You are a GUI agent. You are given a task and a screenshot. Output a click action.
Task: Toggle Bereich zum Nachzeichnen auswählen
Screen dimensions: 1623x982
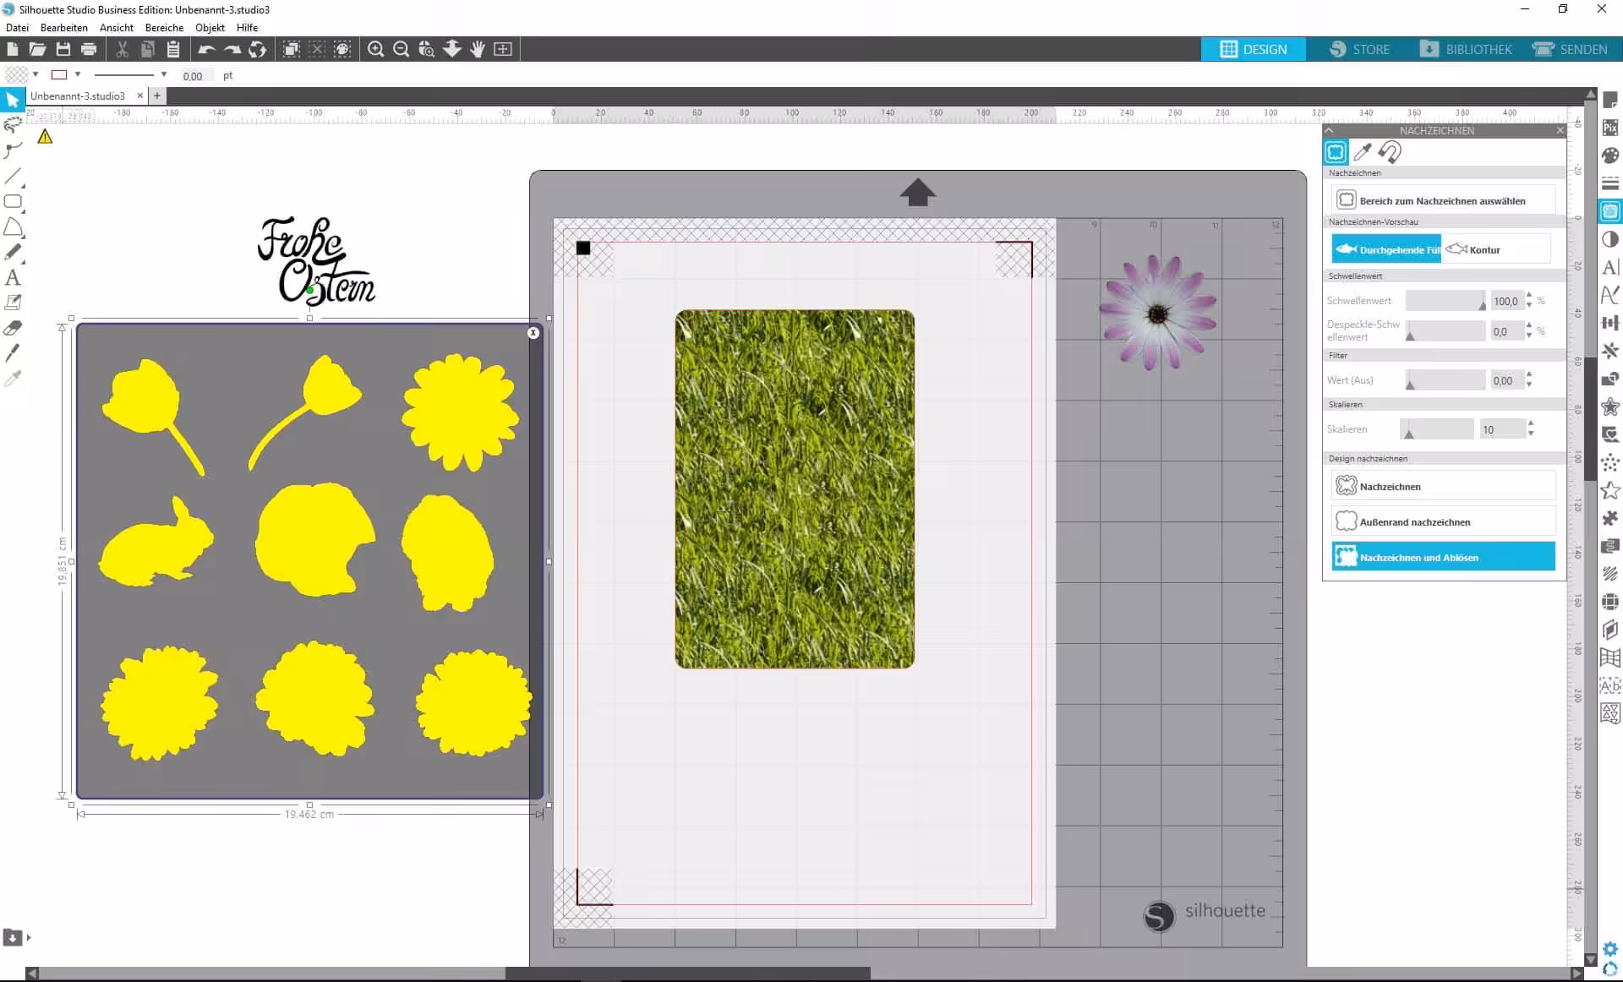(x=1442, y=200)
